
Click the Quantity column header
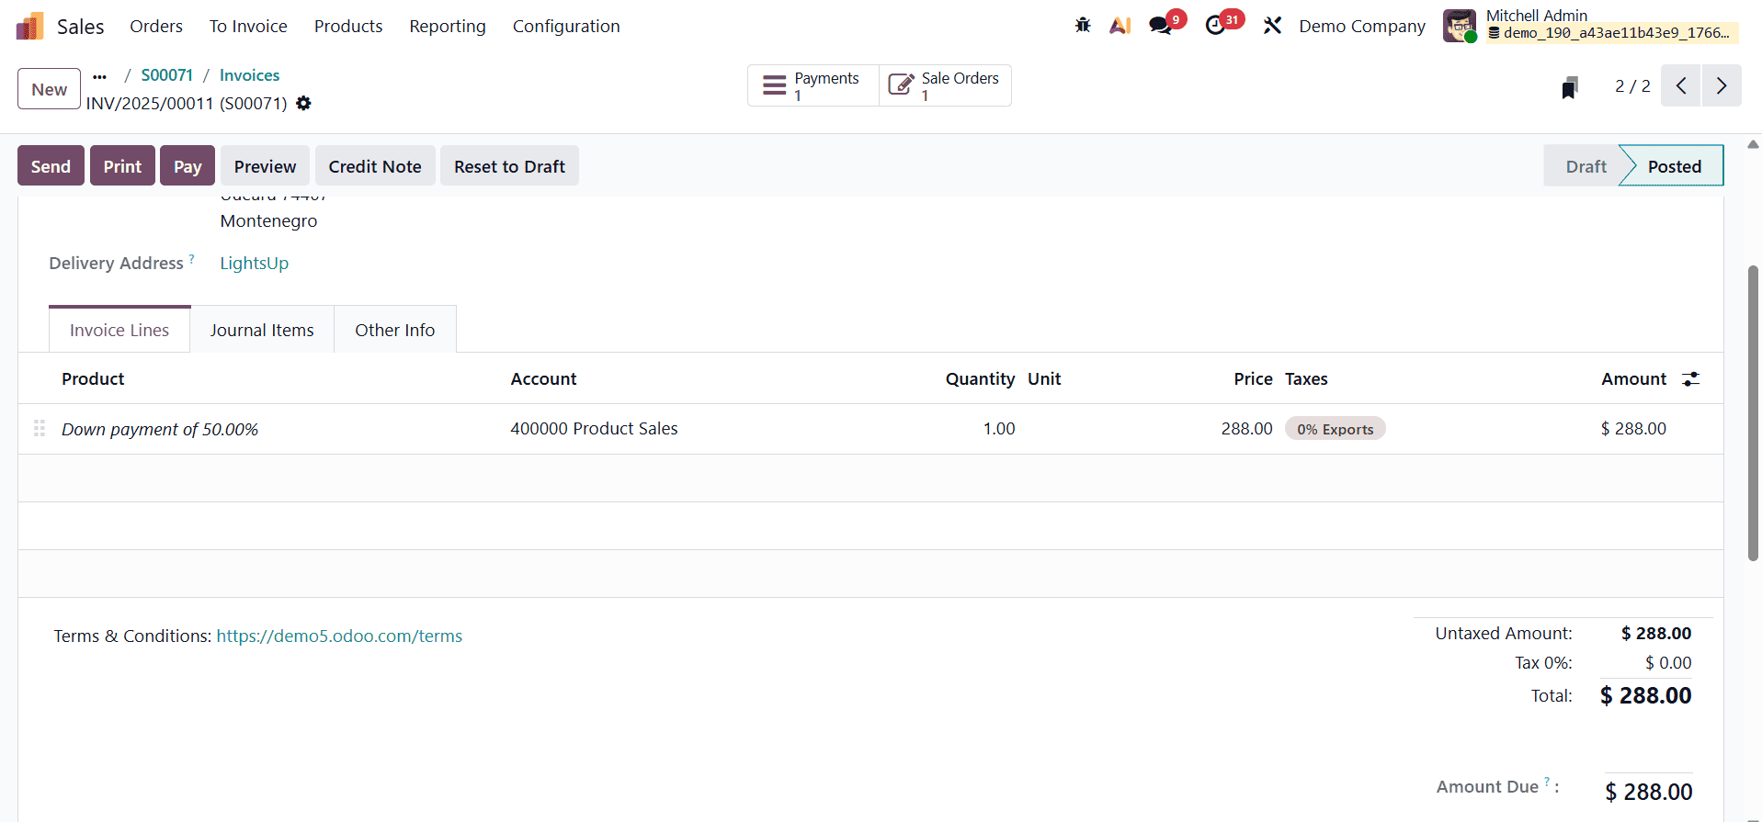click(x=980, y=379)
